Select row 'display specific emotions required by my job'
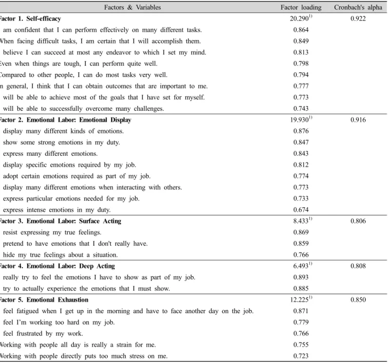Viewport: 388px width, 364px height. tap(68, 165)
